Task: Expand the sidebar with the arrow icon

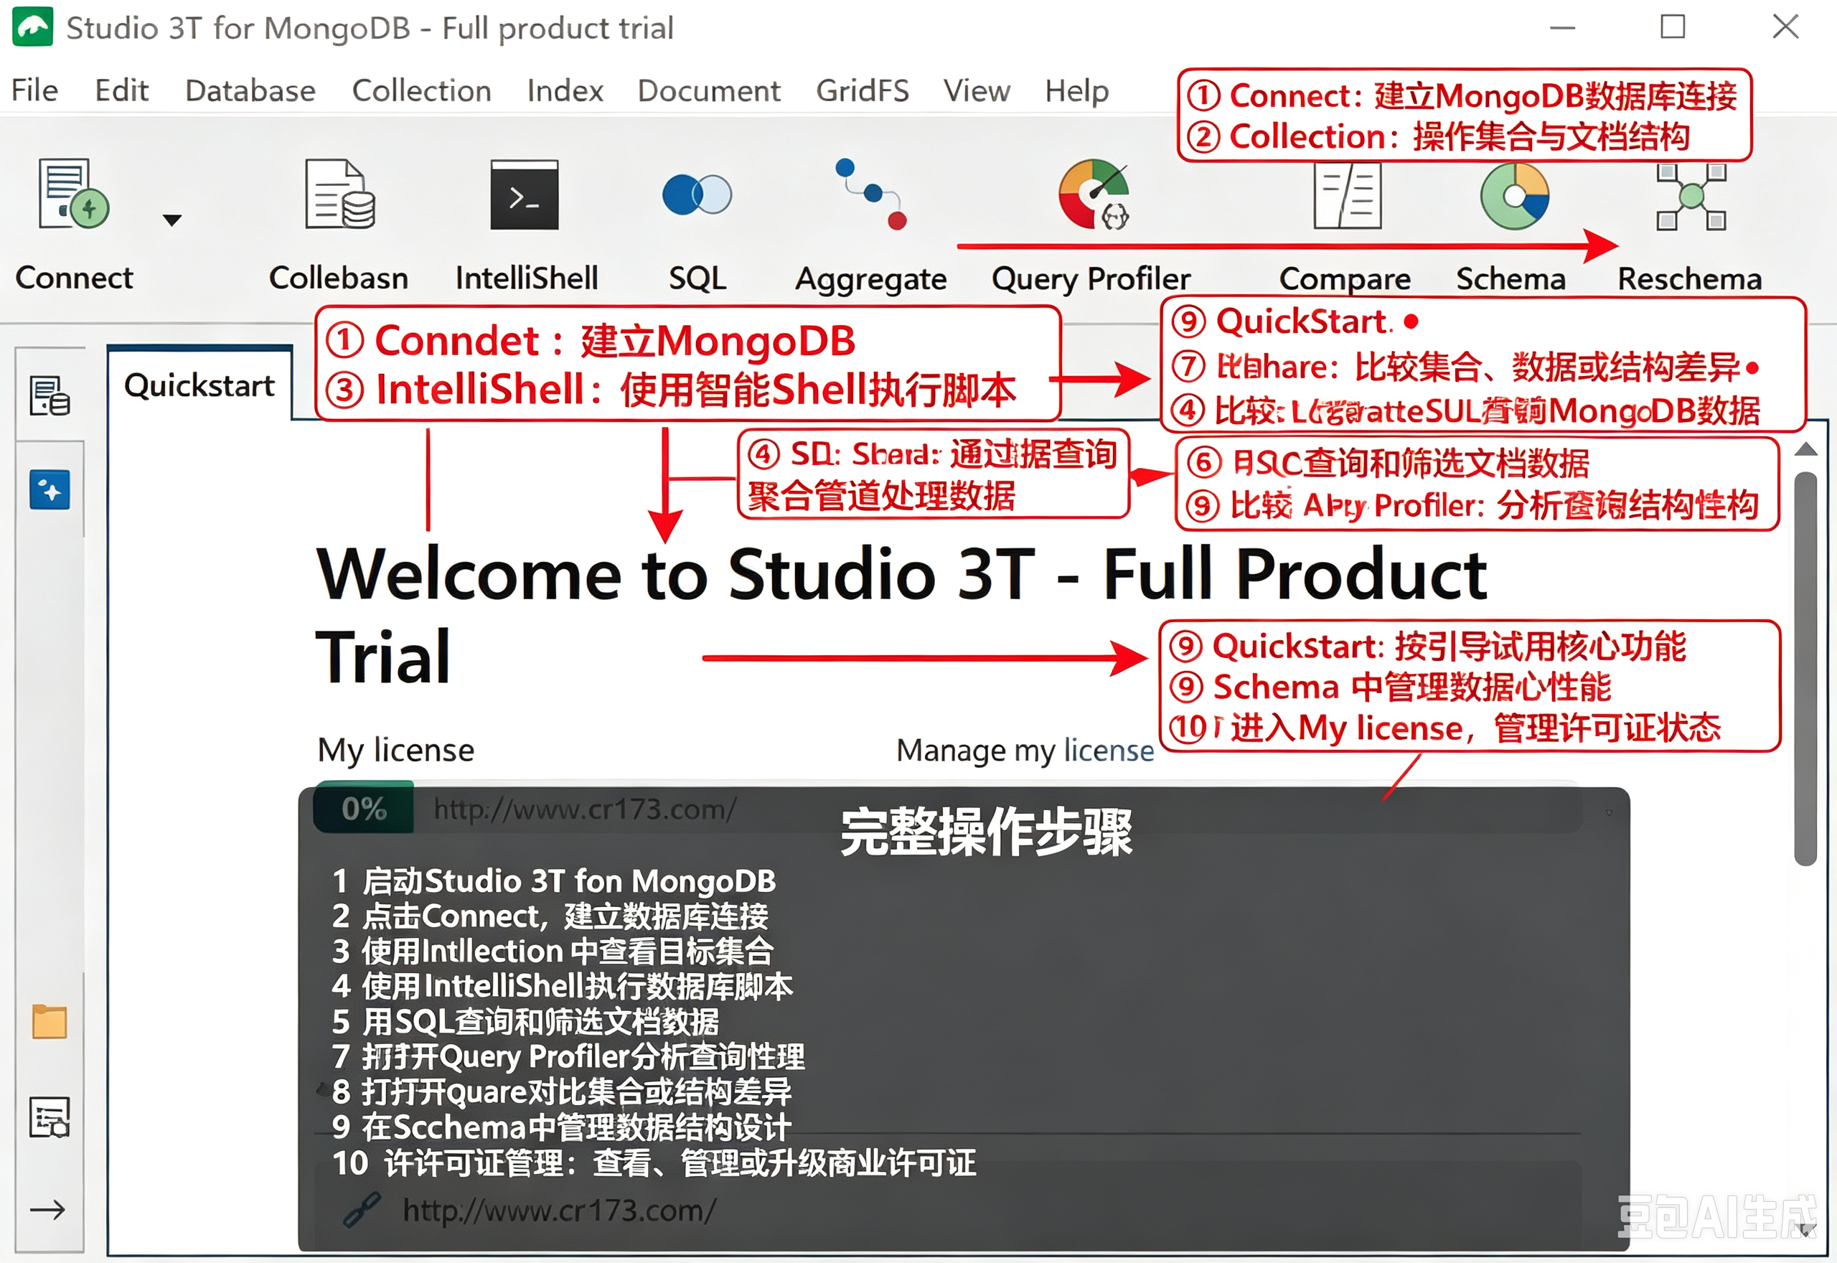Action: pyautogui.click(x=47, y=1209)
